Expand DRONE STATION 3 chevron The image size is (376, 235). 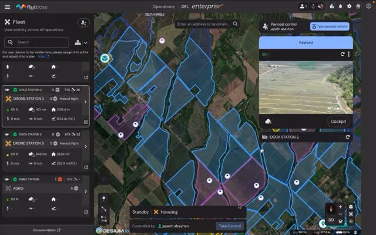click(x=86, y=146)
